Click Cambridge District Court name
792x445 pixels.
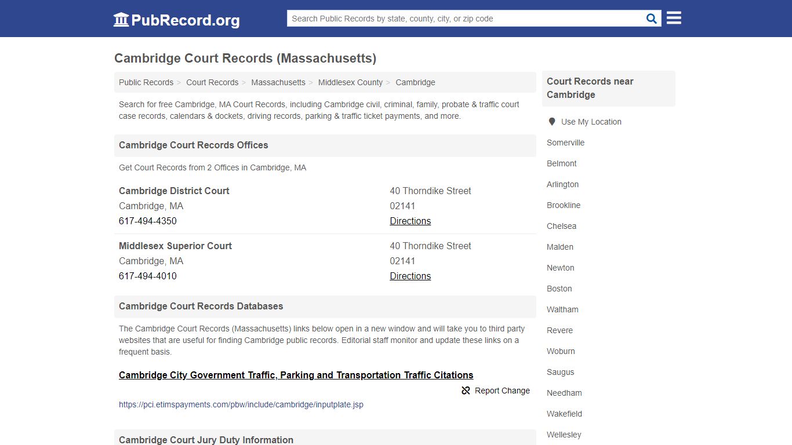[174, 191]
